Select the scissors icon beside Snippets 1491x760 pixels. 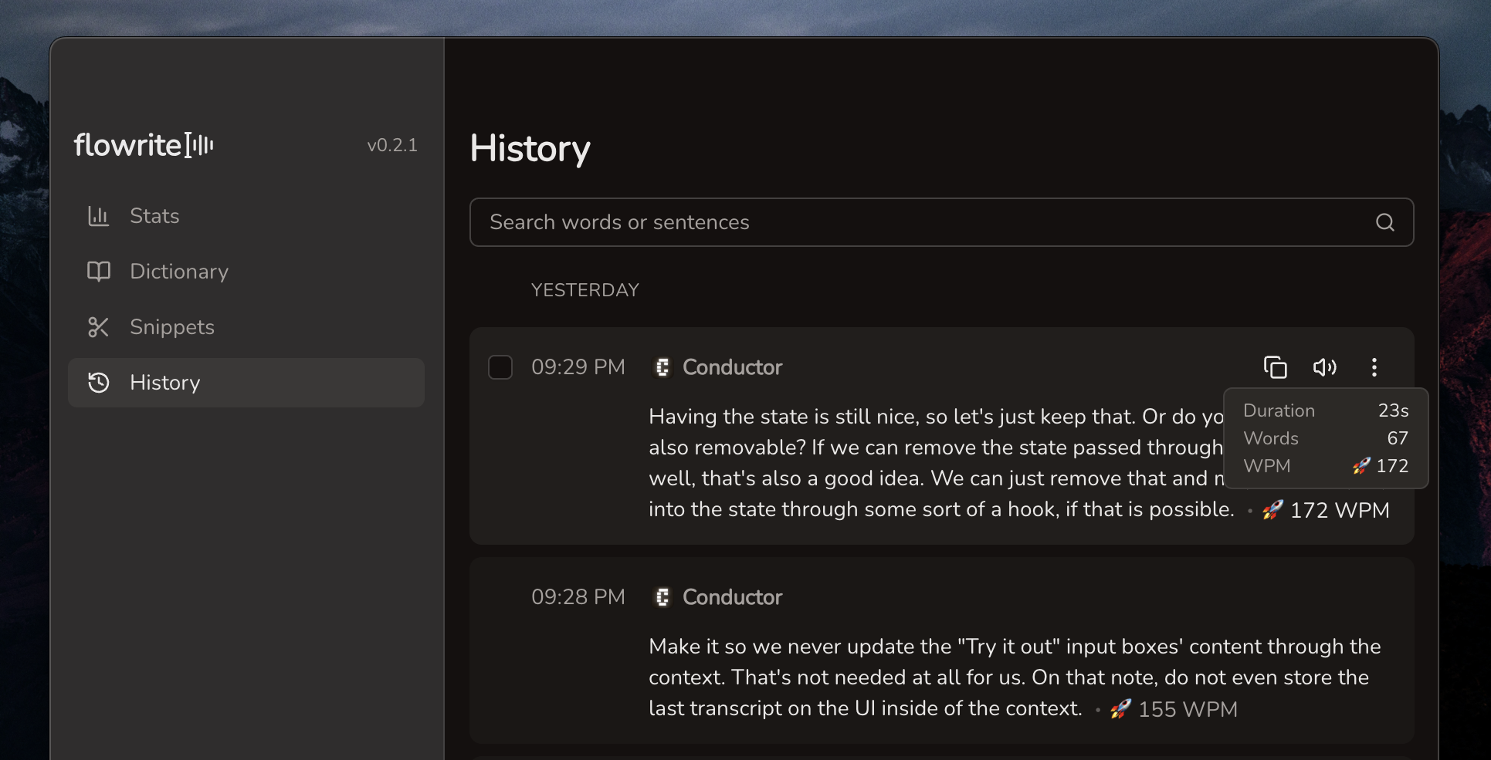coord(98,326)
